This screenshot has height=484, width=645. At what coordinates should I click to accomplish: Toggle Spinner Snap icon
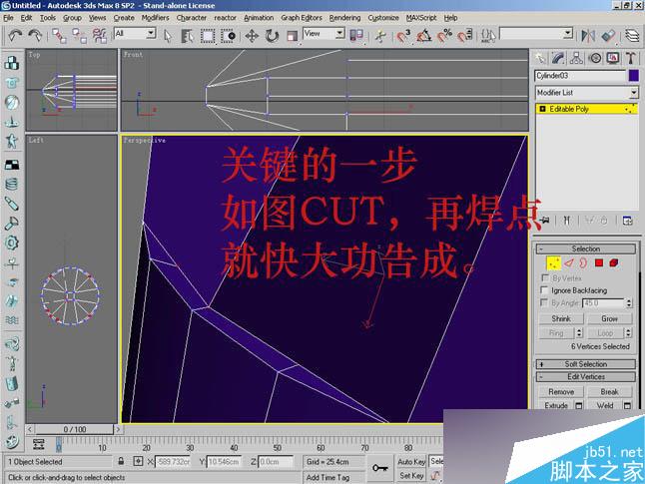pos(465,36)
